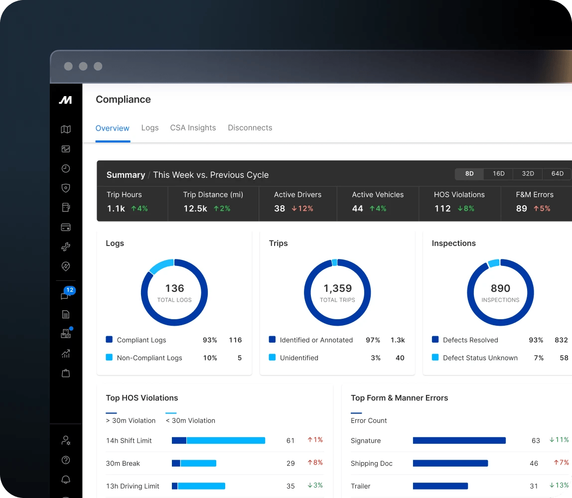Open the compliance check sidebar icon
572x498 pixels.
point(66,266)
